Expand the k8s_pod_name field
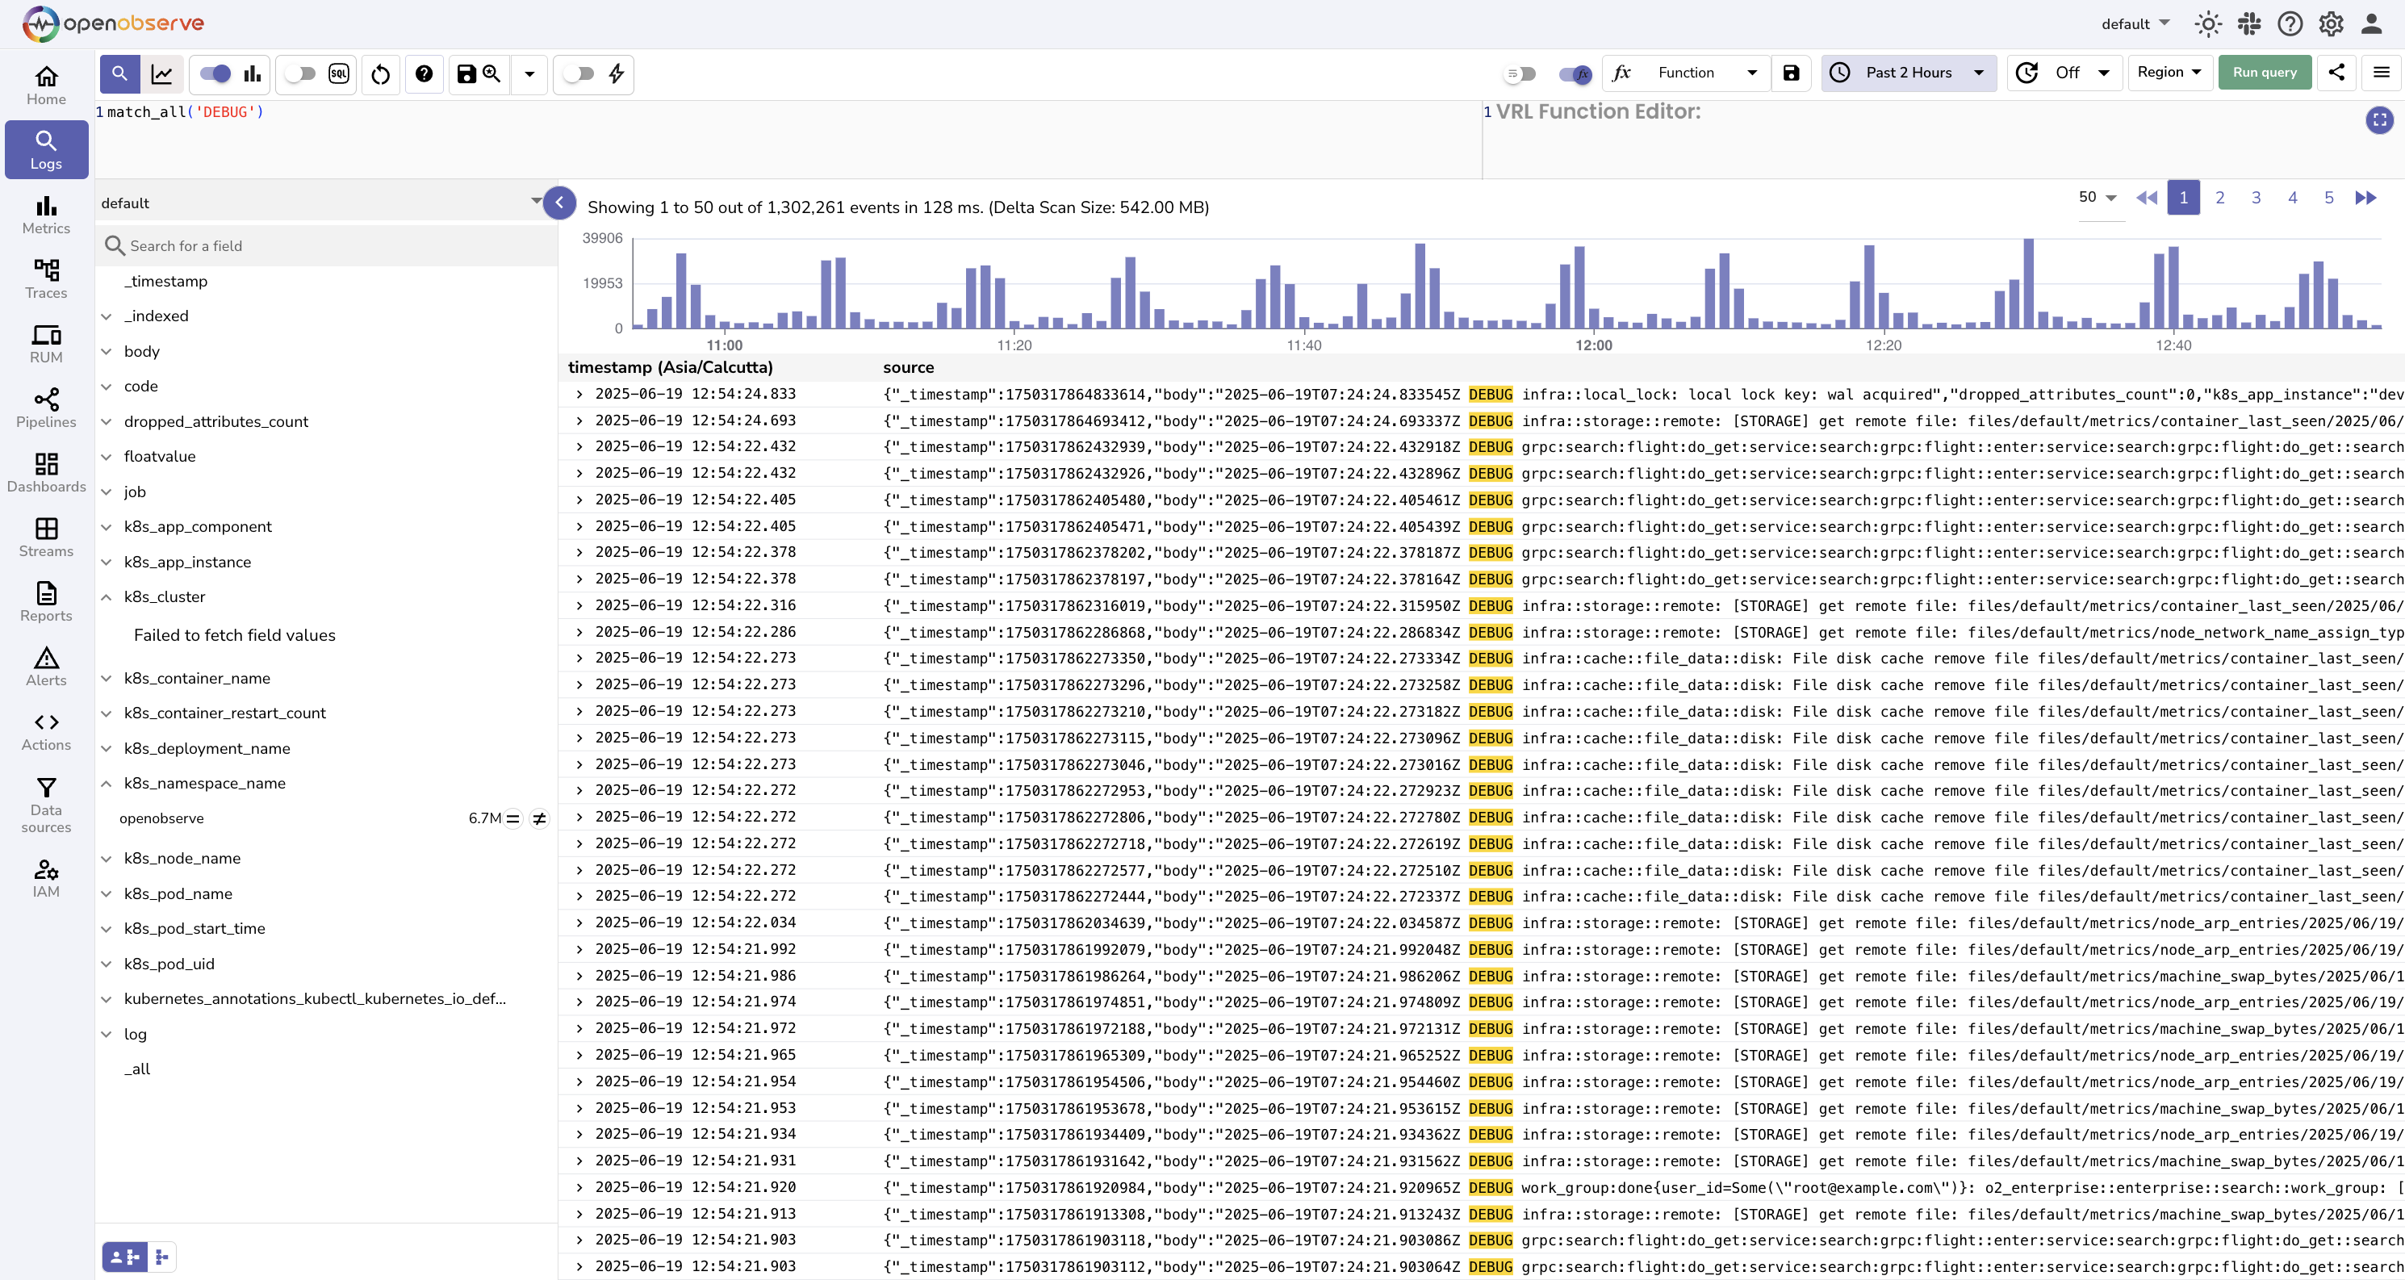 107,893
